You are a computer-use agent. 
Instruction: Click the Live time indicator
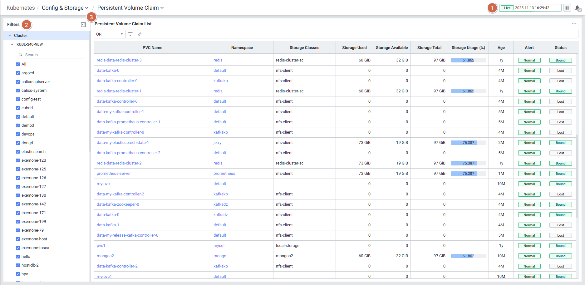point(507,8)
